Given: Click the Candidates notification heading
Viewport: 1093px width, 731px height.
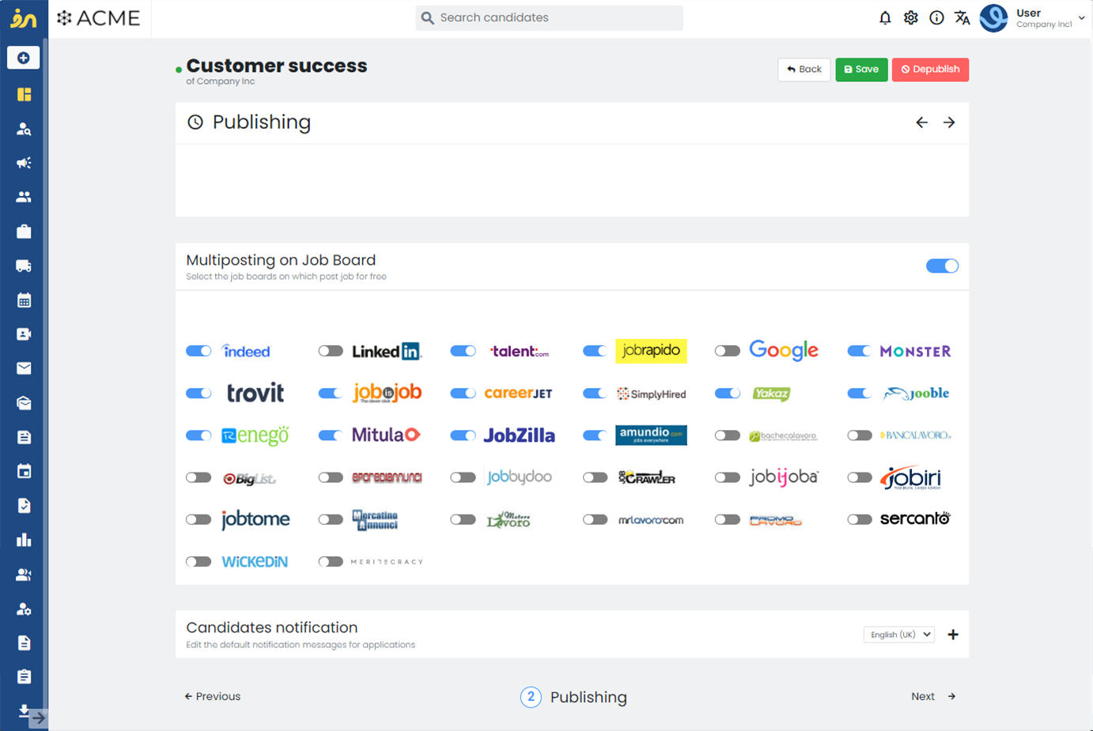Looking at the screenshot, I should tap(271, 627).
